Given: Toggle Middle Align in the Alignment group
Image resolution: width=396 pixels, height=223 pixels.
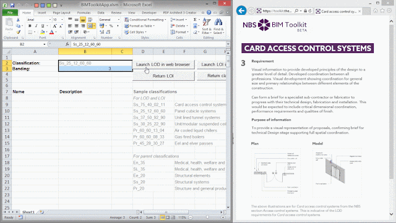Looking at the screenshot, I should click(76, 19).
